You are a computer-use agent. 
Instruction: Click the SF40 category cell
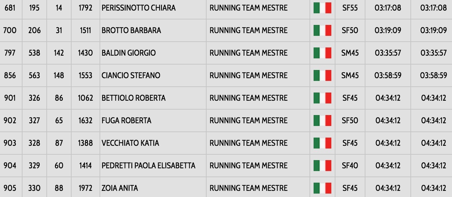(350, 166)
